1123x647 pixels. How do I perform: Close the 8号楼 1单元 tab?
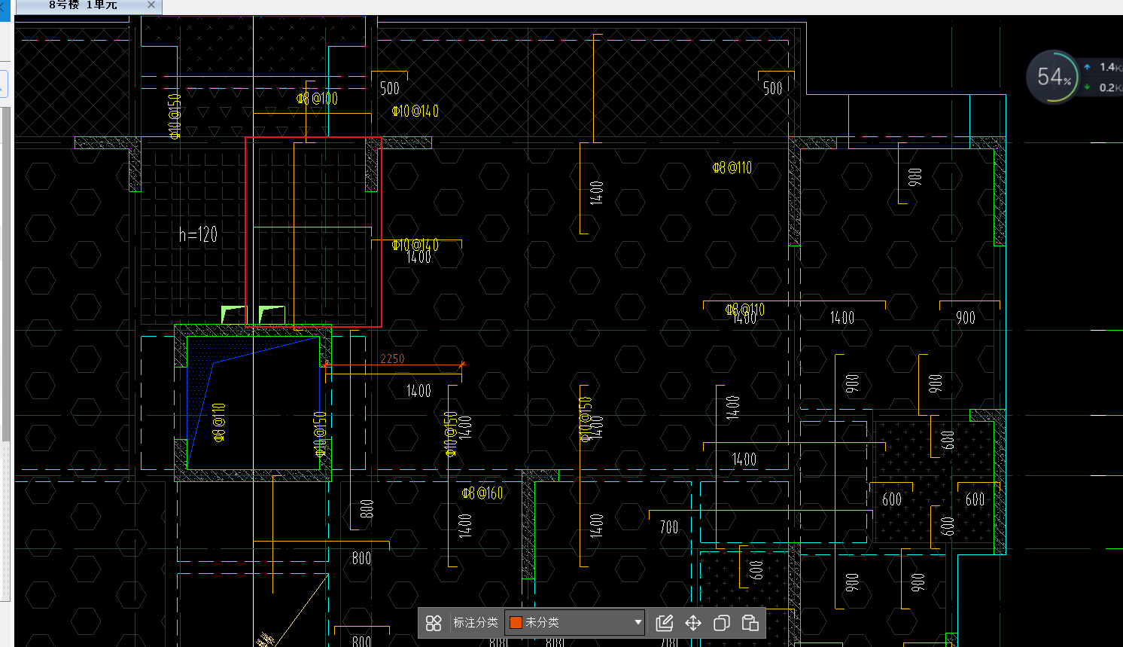point(151,5)
